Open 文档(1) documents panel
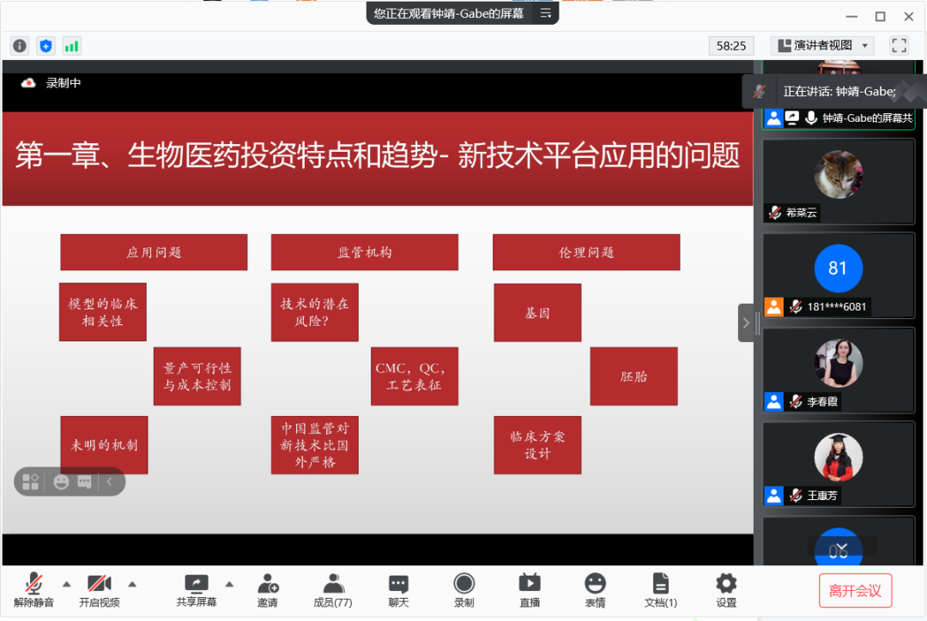The image size is (927, 621). tap(660, 589)
